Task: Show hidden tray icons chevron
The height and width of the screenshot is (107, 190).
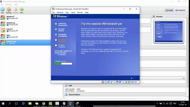Action: click(x=157, y=103)
